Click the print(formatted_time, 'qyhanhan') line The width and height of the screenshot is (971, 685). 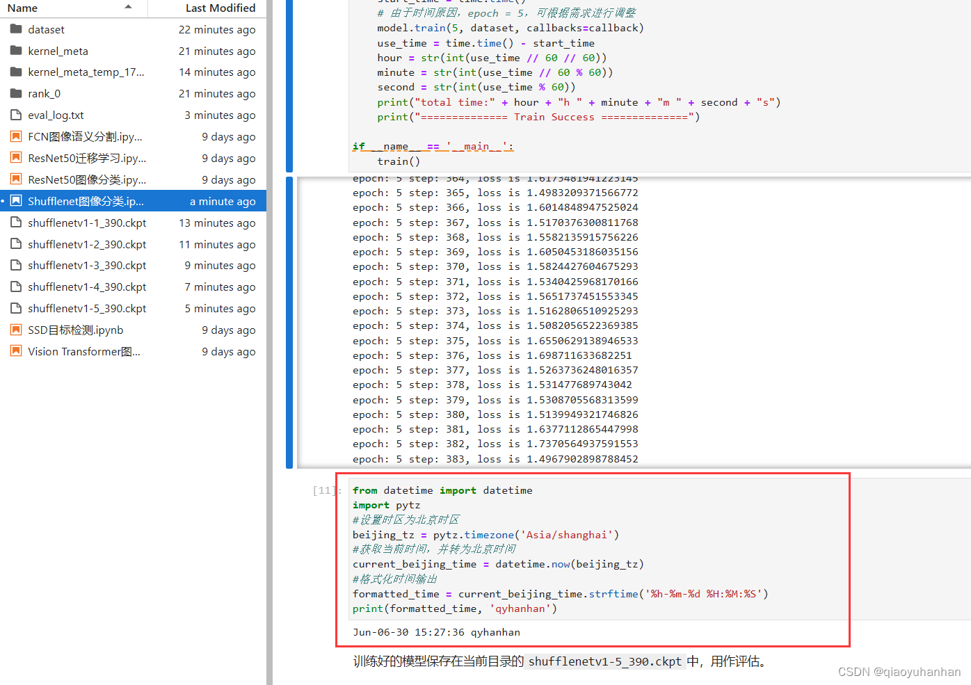click(x=455, y=609)
